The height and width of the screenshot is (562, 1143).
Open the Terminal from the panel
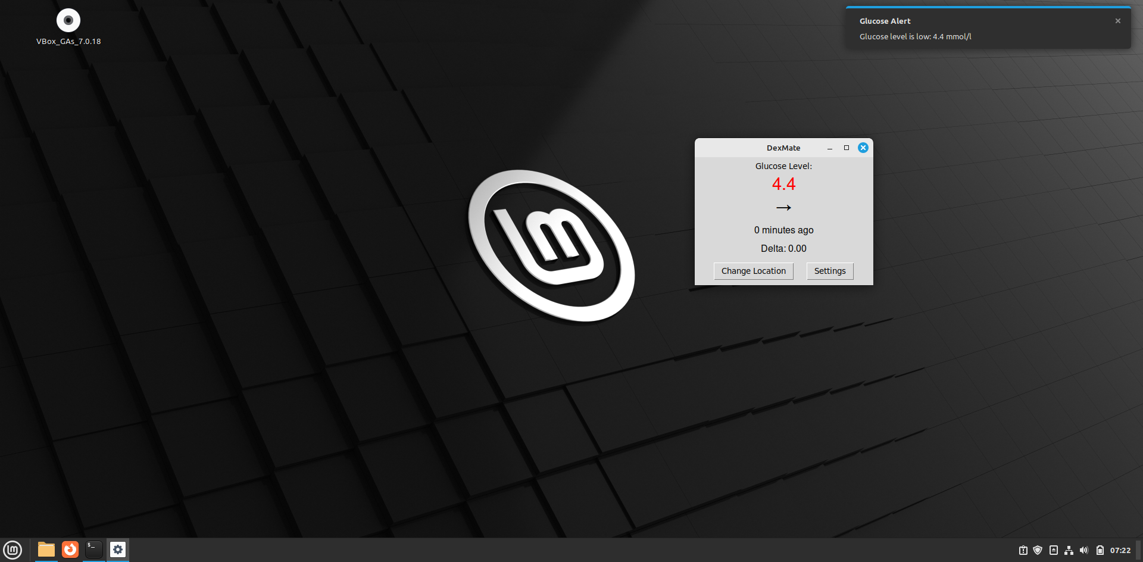coord(94,549)
